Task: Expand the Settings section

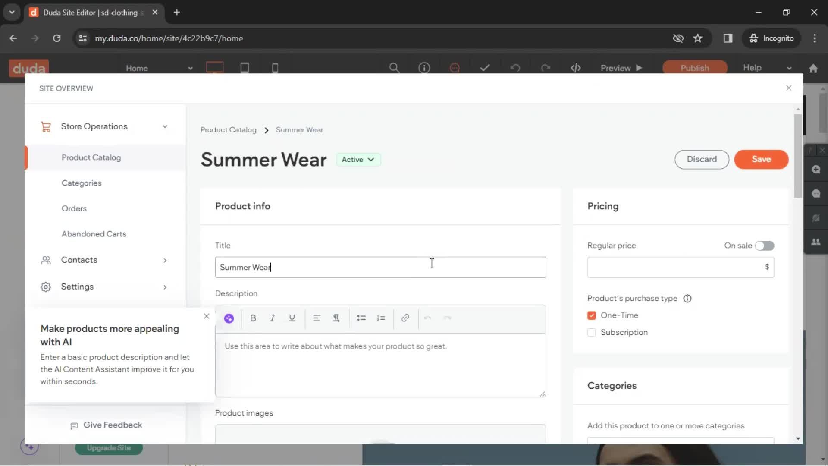Action: coord(165,287)
